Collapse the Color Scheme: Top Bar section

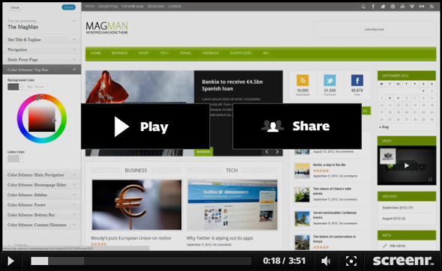[42, 70]
